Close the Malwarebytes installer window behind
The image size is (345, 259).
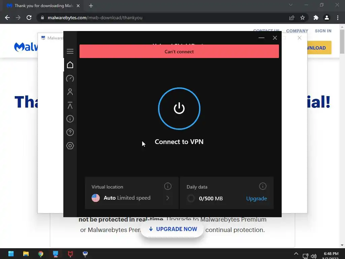pyautogui.click(x=300, y=38)
